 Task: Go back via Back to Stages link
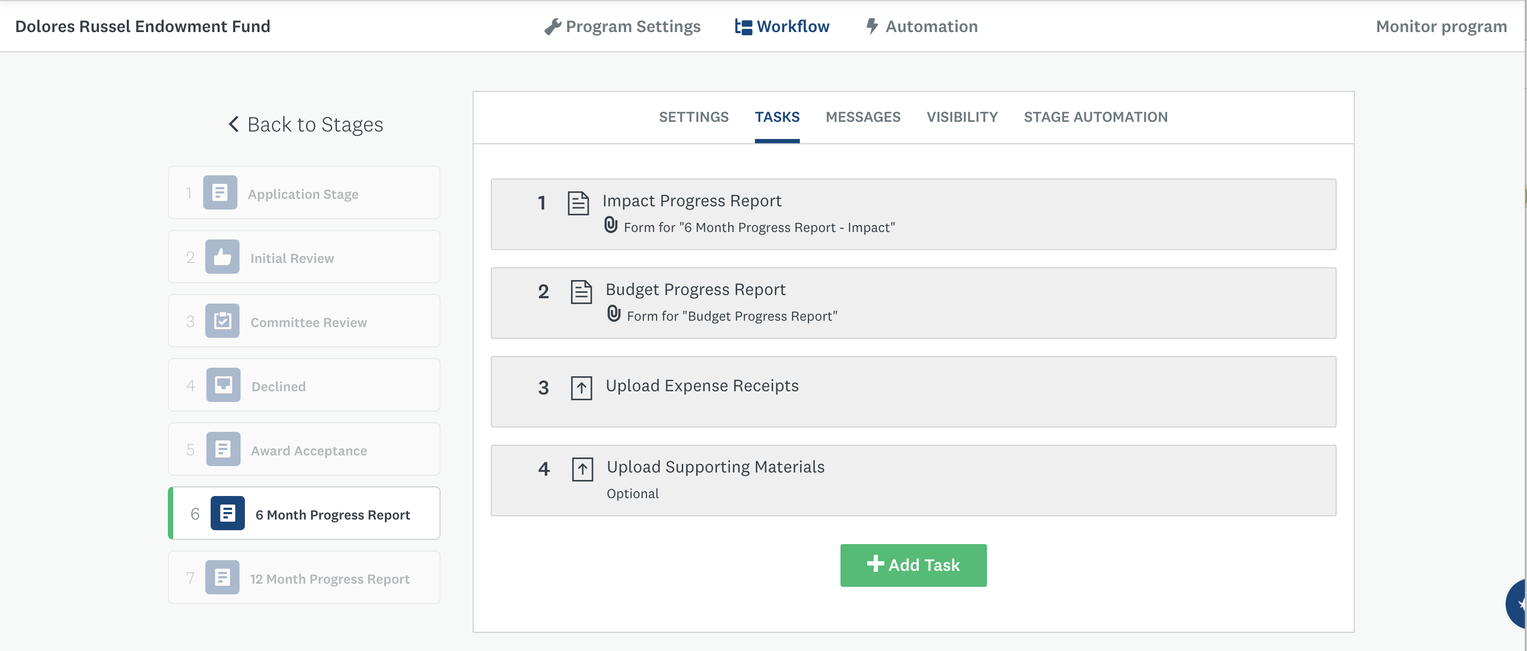coord(306,125)
